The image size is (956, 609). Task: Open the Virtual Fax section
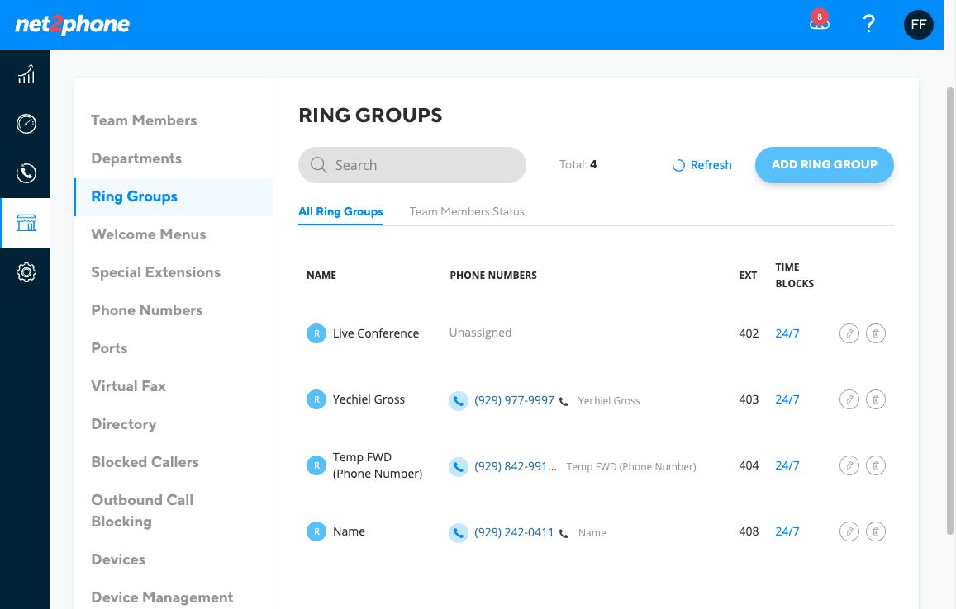point(129,386)
